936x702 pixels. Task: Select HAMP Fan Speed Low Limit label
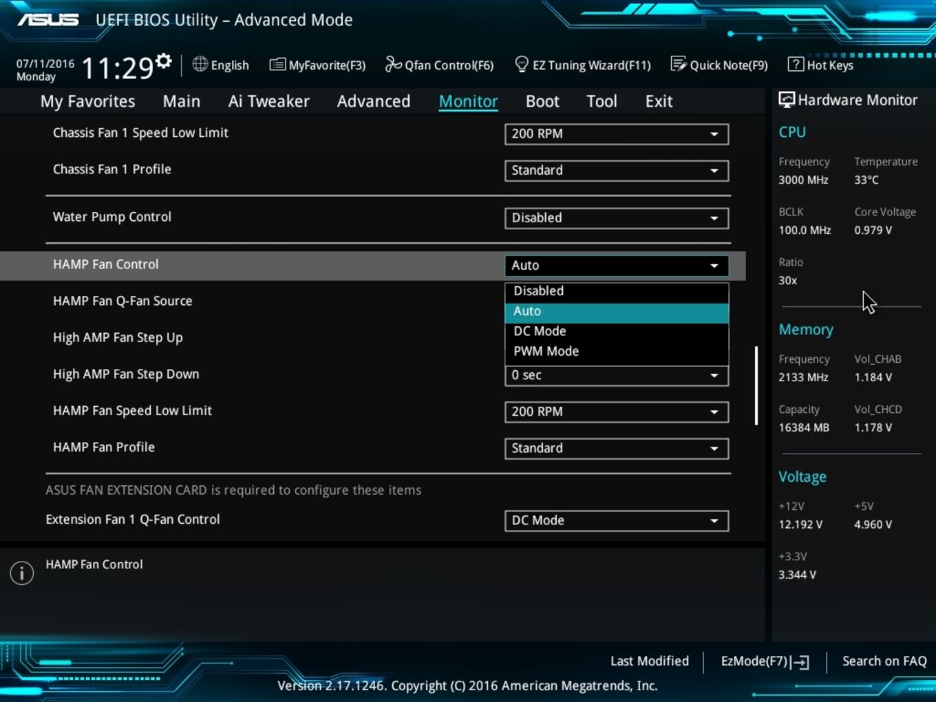[132, 410]
